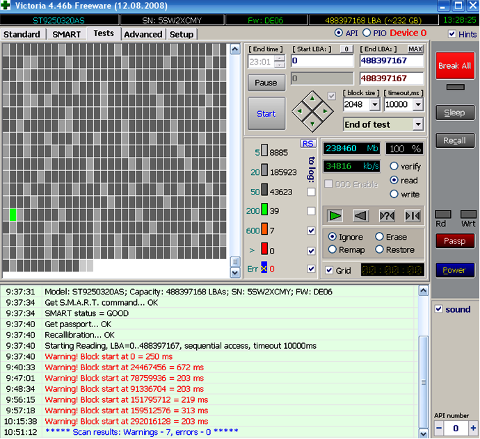The width and height of the screenshot is (480, 439).
Task: Open the block size dropdown
Action: click(x=375, y=105)
